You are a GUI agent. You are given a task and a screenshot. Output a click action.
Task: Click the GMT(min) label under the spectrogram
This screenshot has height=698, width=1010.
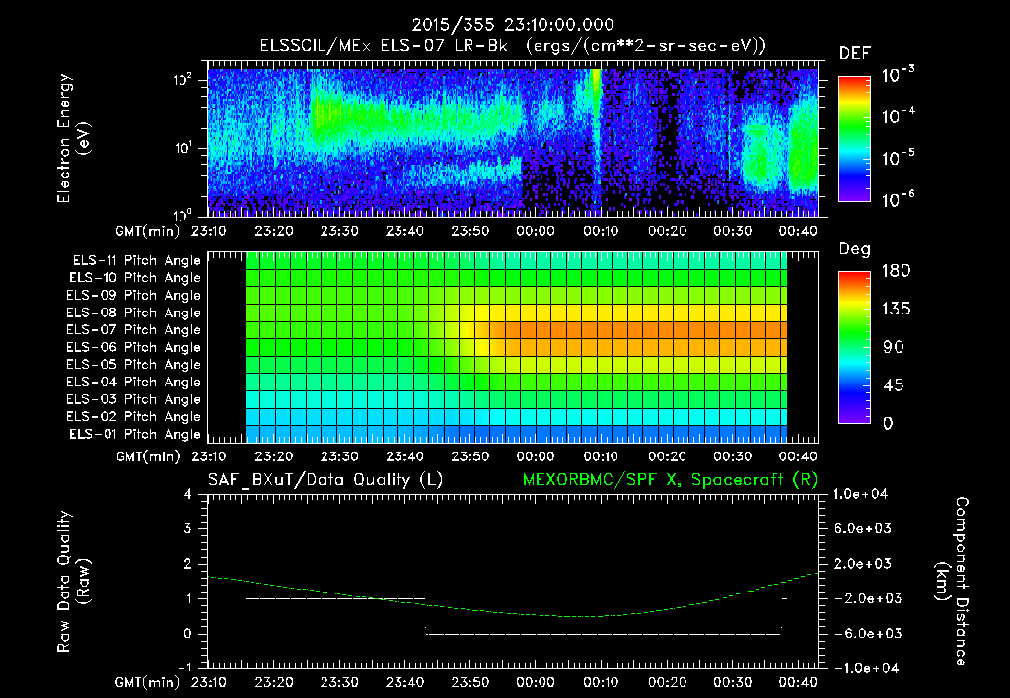pos(148,231)
